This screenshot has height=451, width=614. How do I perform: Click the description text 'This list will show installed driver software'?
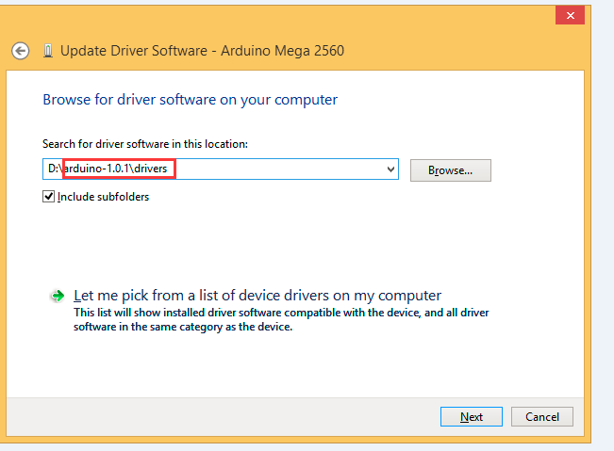pyautogui.click(x=281, y=319)
